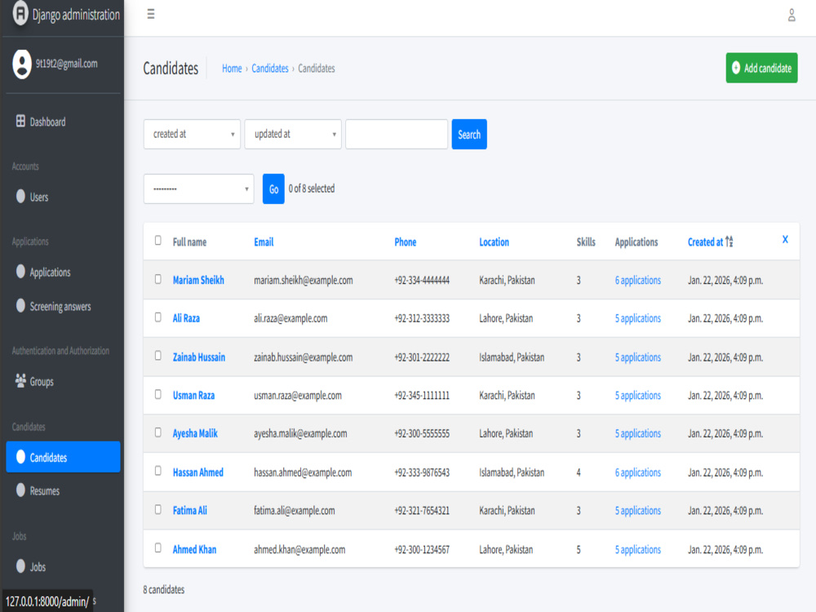This screenshot has width=816, height=612.
Task: Click the Django administration title text
Action: coord(76,15)
